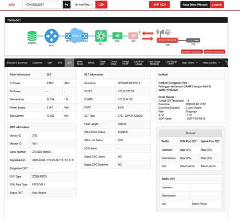
Task: Click the red ONT router icon
Action: point(168,40)
